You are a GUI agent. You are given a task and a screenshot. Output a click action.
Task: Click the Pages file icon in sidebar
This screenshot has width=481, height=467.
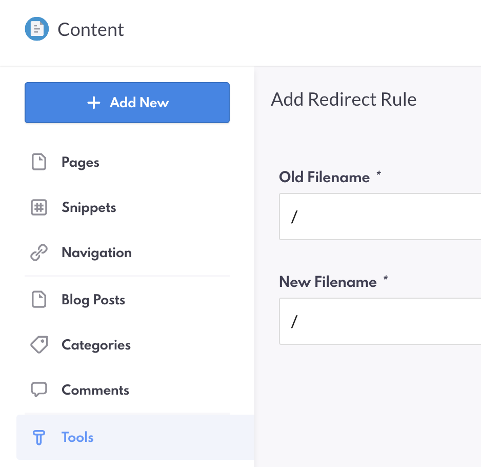39,163
